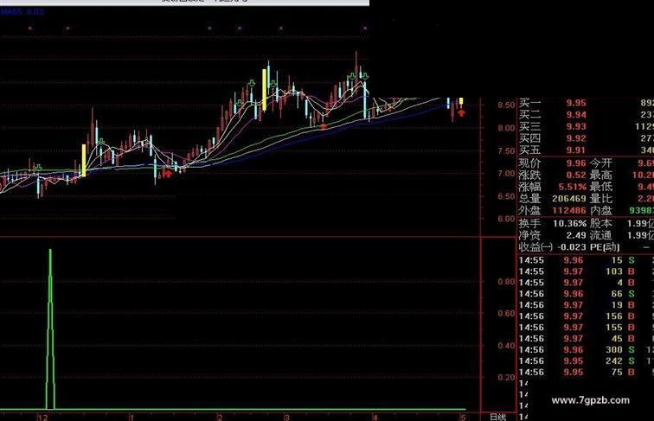
Task: Select the 14:55 trade of 4 lots
Action: (x=586, y=283)
